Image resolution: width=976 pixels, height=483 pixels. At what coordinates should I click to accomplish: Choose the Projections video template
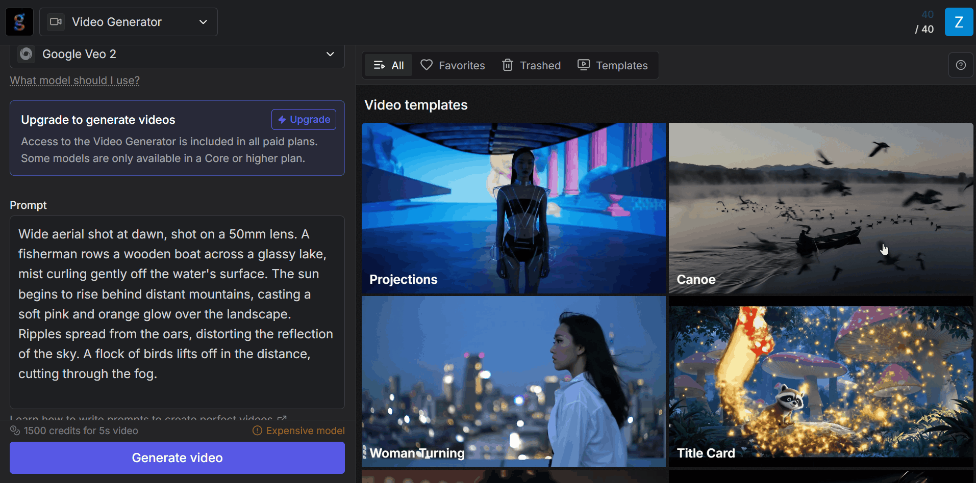[513, 208]
